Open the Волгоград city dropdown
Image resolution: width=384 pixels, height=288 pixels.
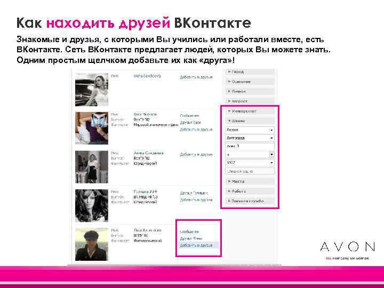[x=250, y=138]
